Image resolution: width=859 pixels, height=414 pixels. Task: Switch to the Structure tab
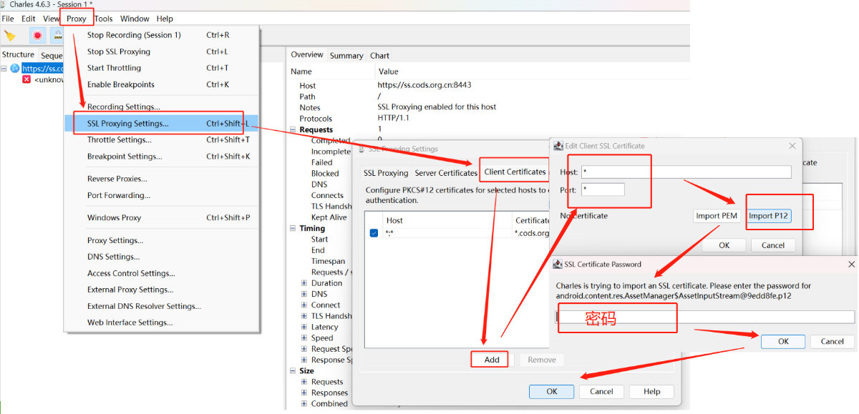click(18, 55)
